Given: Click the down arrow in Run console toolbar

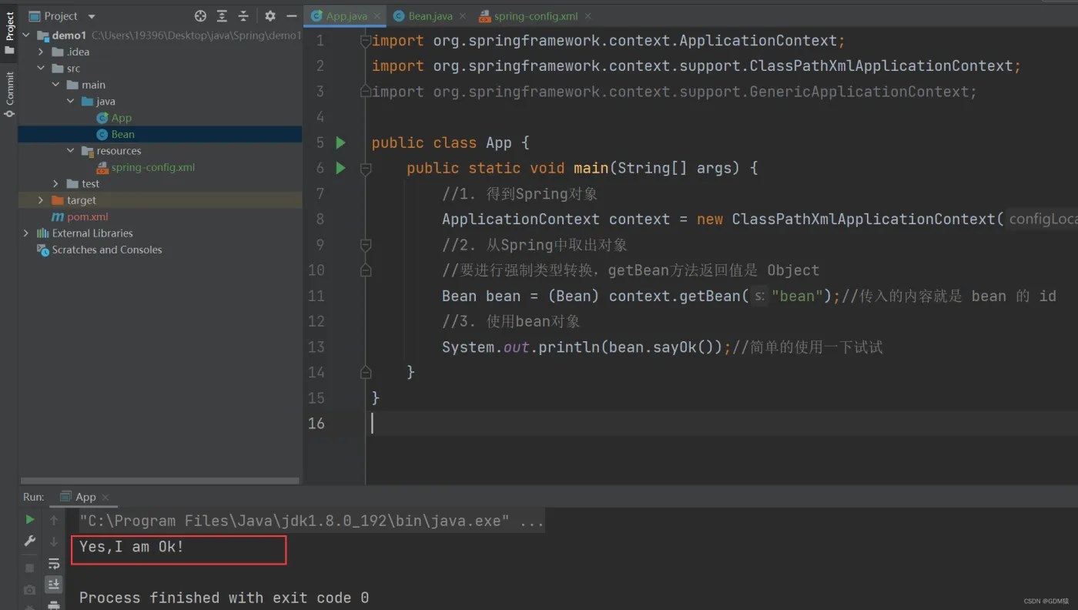Looking at the screenshot, I should (54, 542).
